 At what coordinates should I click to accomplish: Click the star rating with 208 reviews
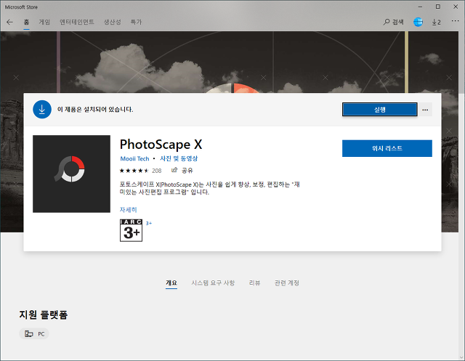140,171
